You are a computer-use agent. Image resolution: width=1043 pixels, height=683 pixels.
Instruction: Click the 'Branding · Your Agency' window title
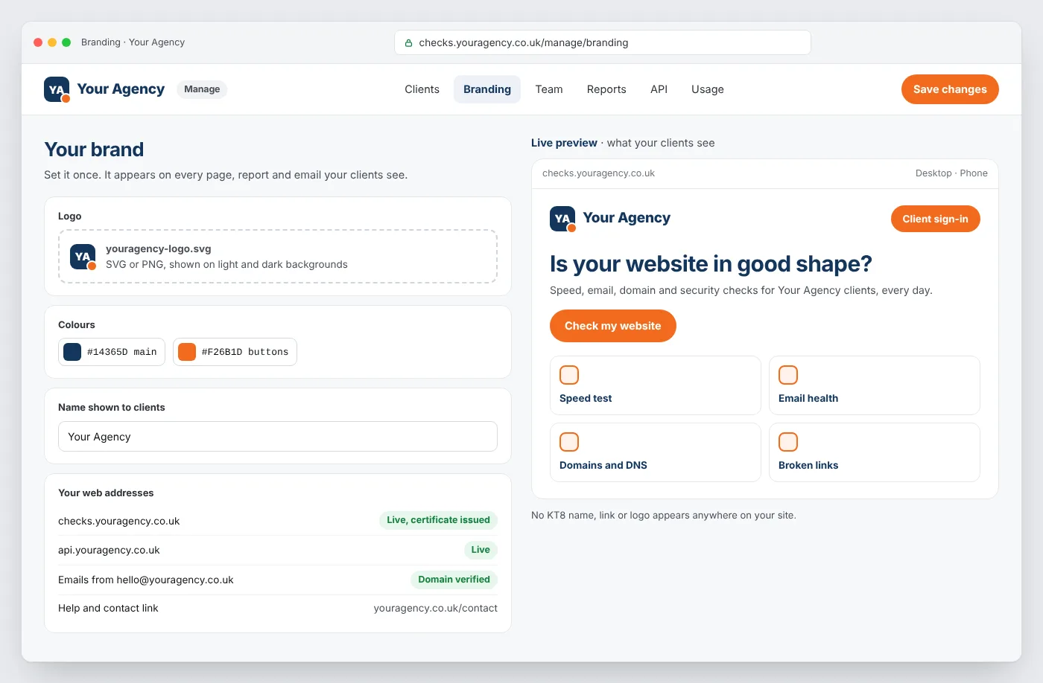133,42
